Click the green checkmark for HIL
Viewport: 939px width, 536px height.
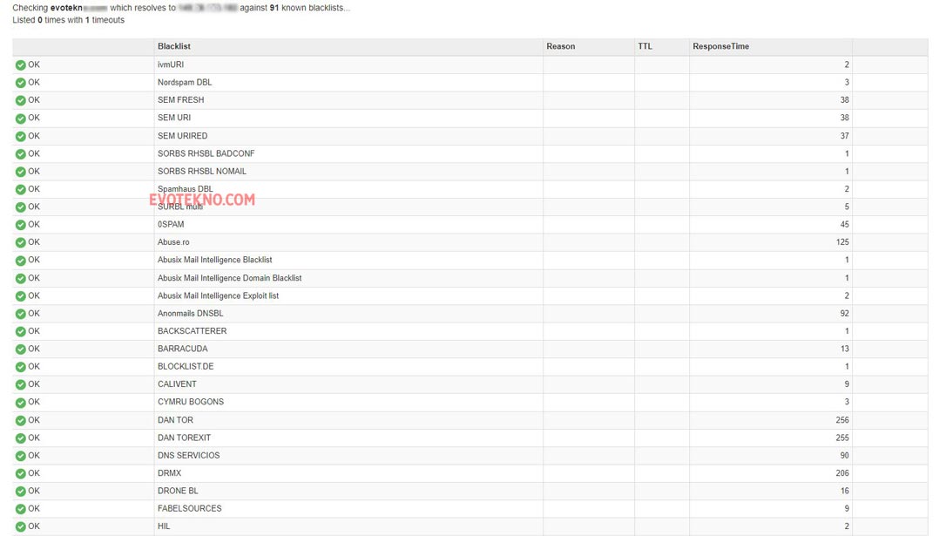tap(20, 526)
